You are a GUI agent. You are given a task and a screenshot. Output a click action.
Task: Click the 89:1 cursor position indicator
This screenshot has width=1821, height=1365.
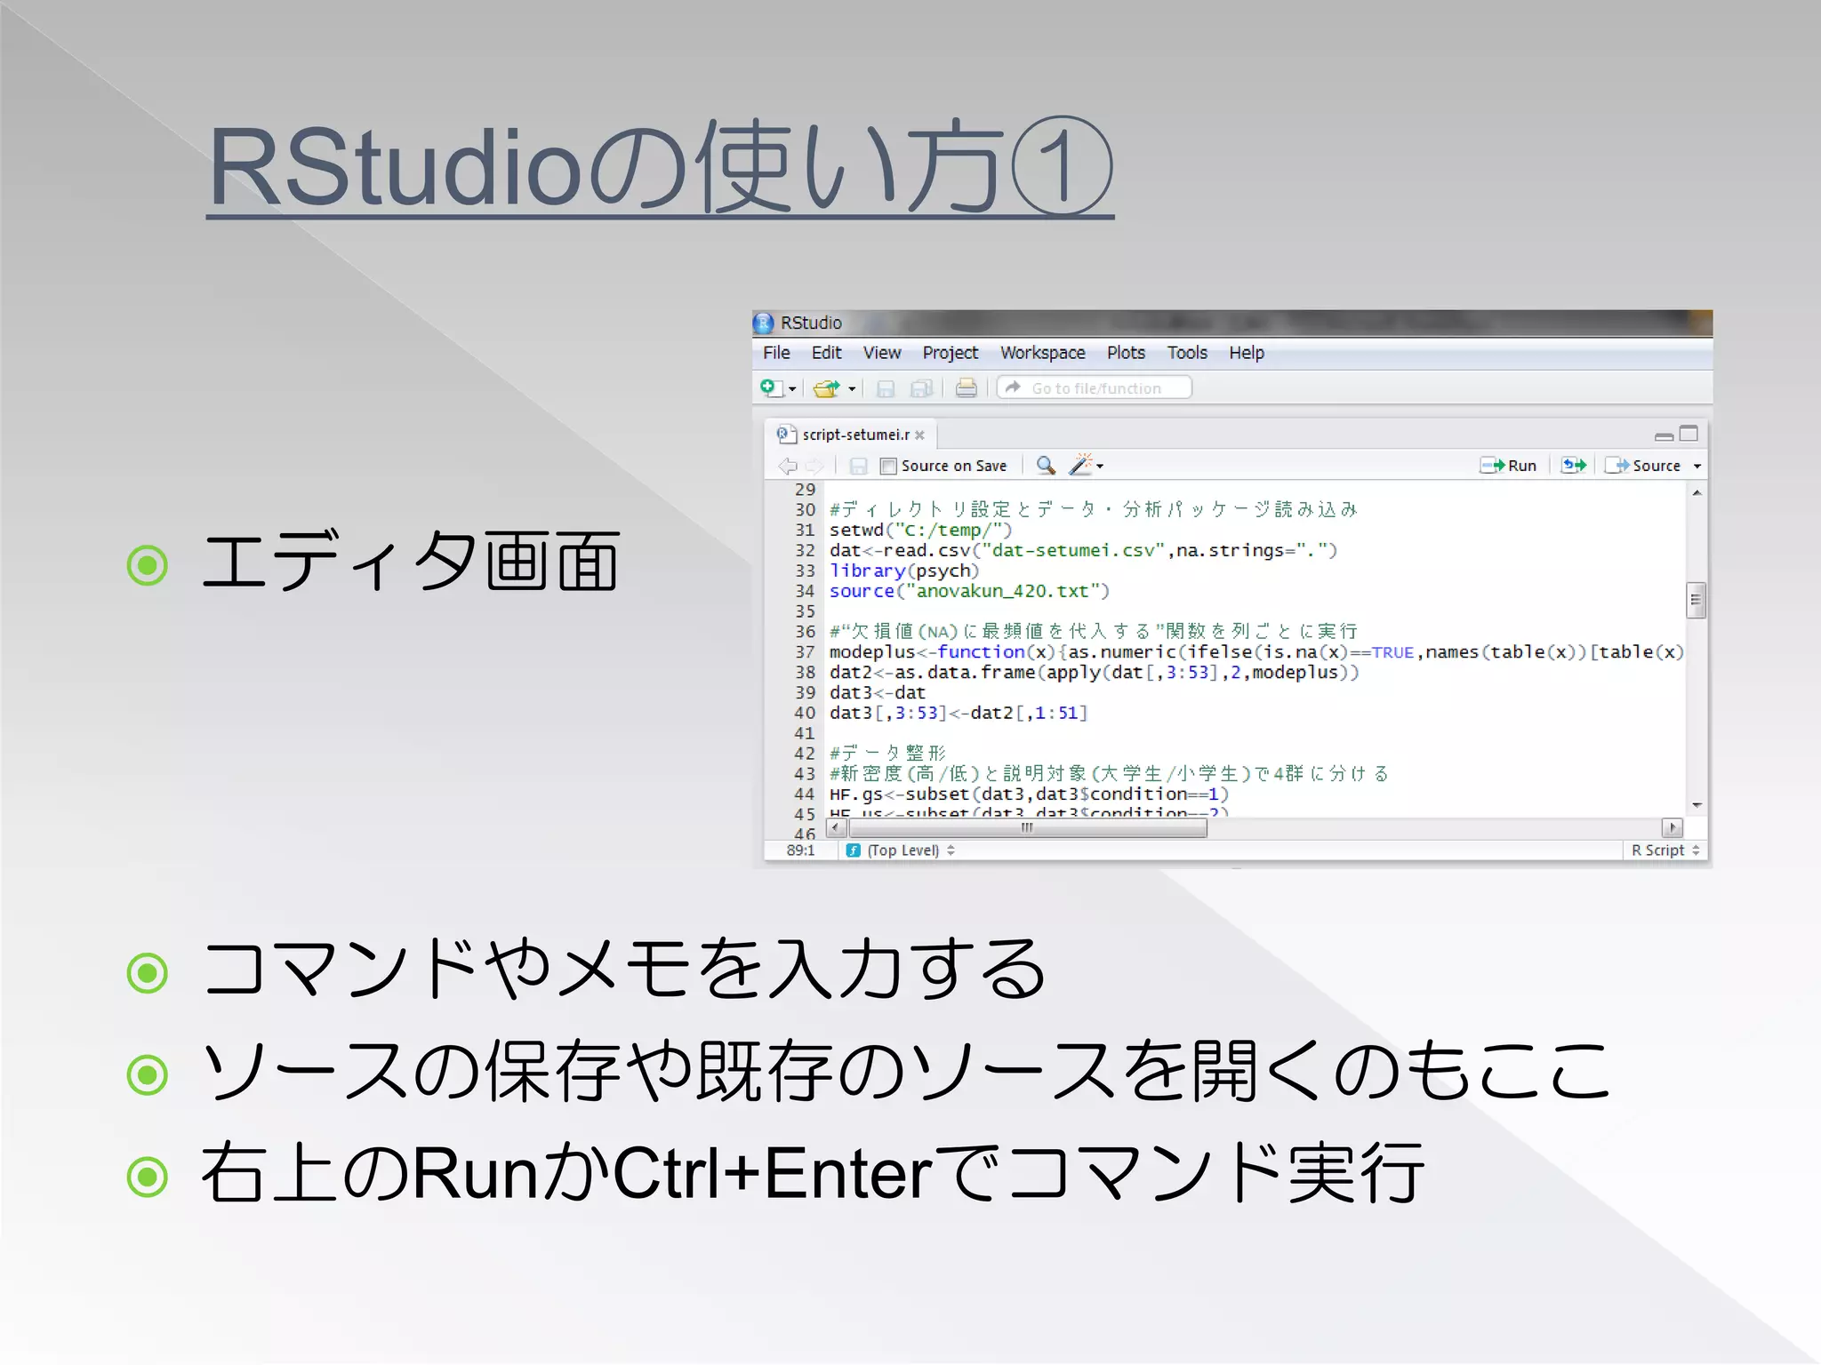pyautogui.click(x=800, y=850)
